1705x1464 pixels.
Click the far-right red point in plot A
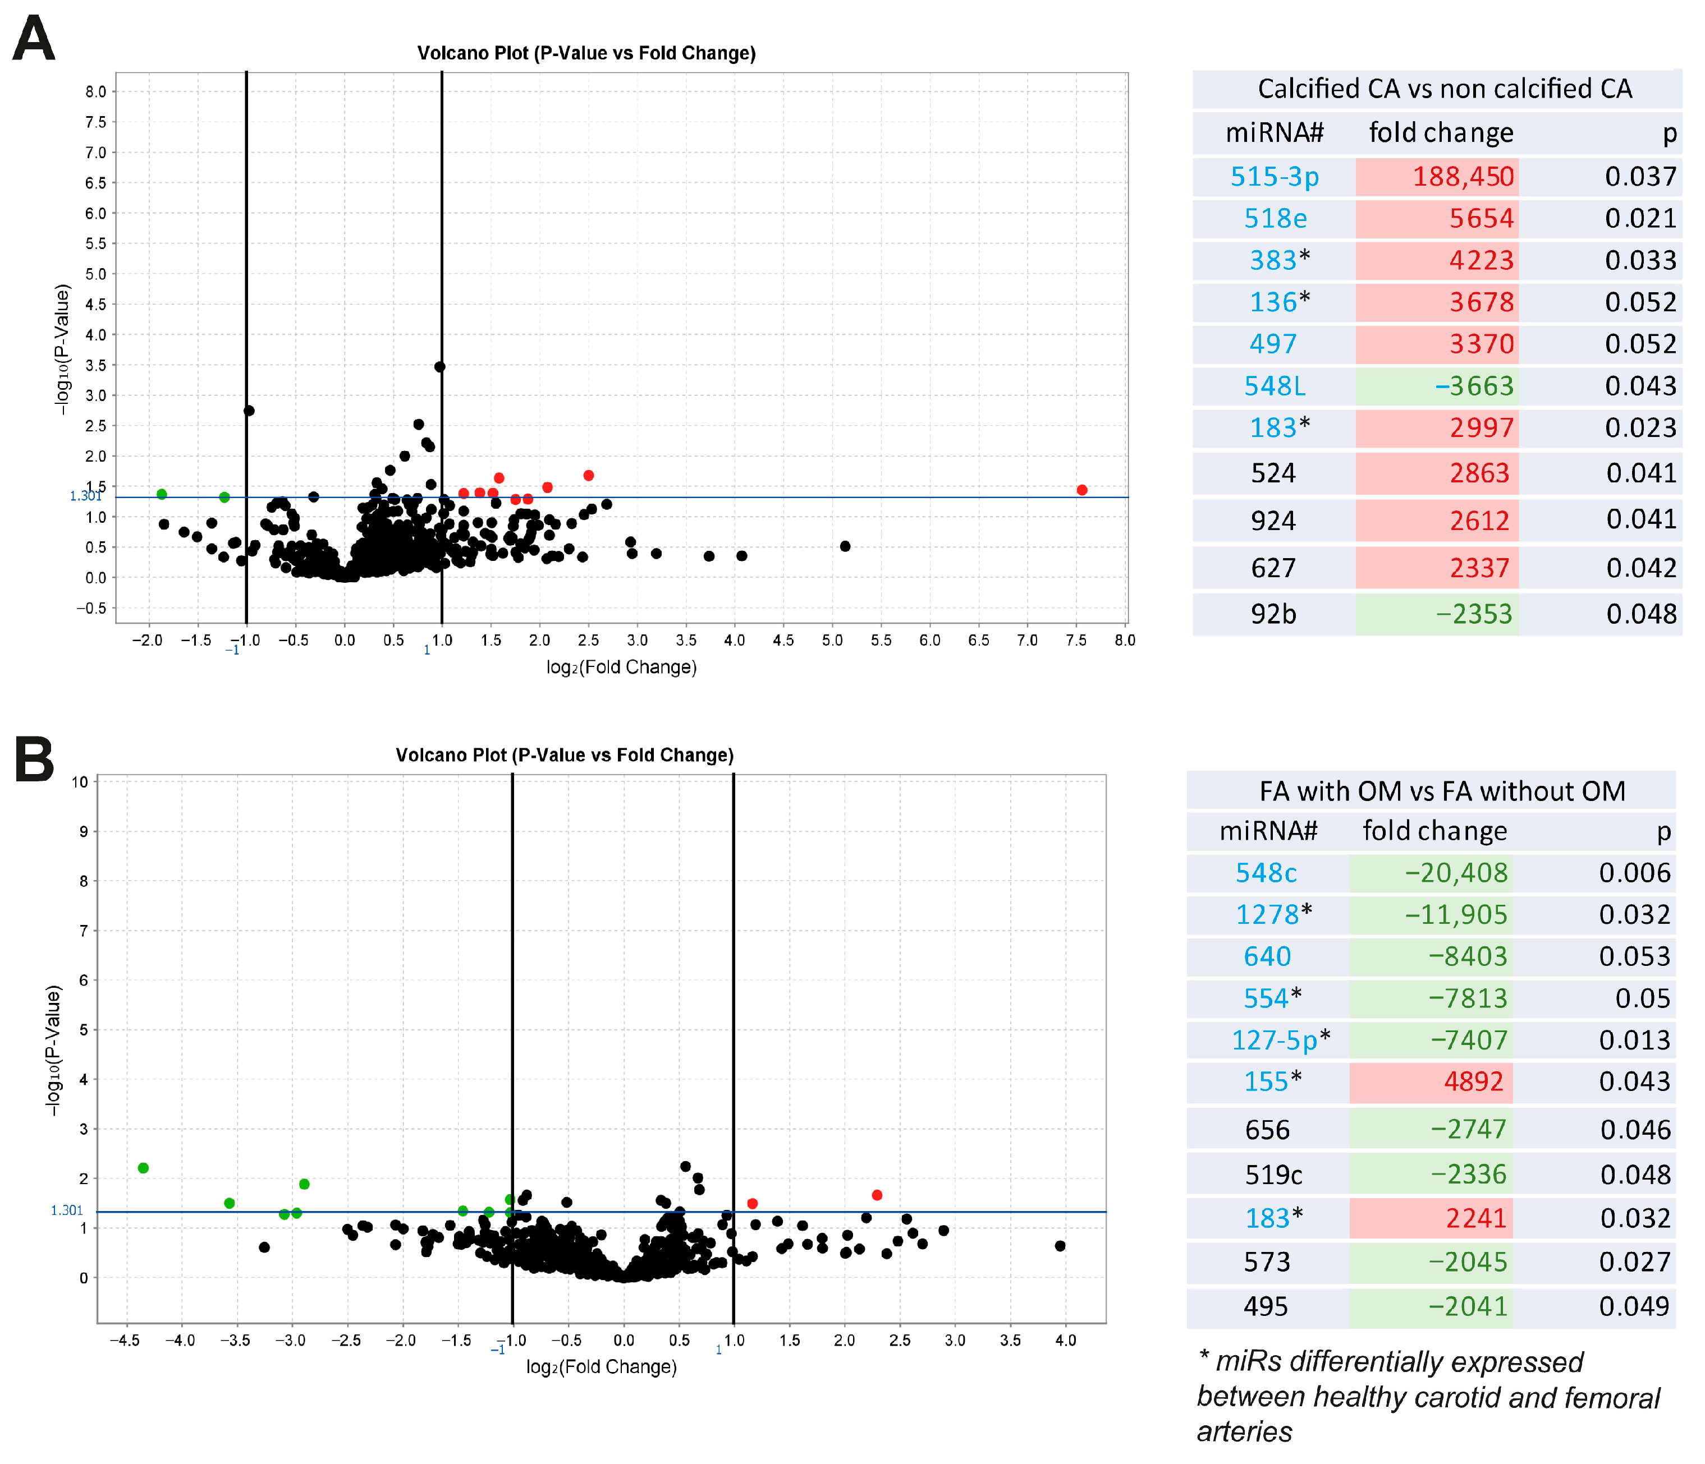(1081, 490)
